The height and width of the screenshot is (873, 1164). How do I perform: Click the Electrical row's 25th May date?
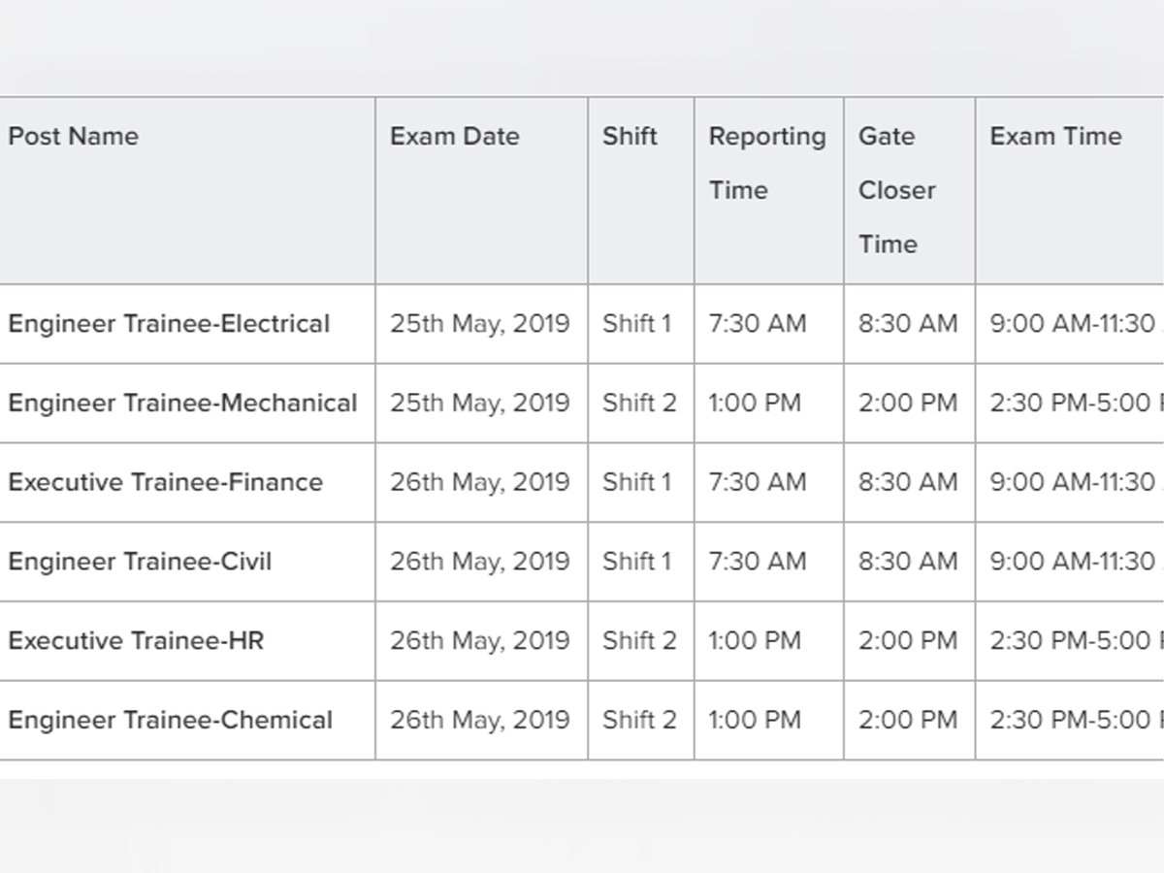(x=480, y=323)
